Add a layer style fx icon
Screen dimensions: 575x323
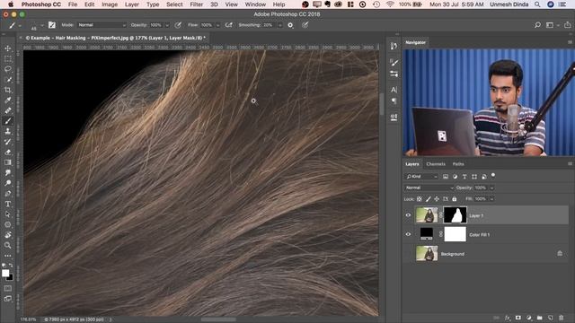pos(508,318)
